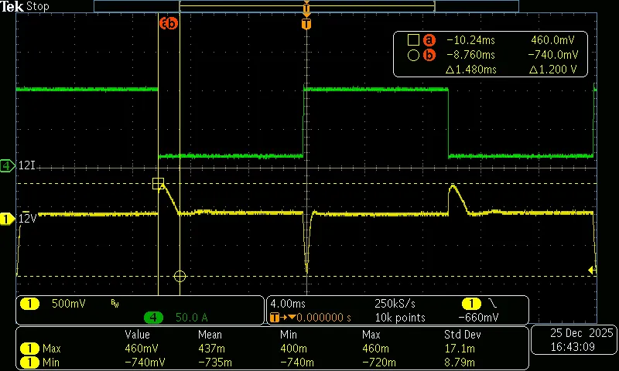619x371 pixels.
Task: Click the delta time Δ1.480ms readout
Action: point(470,70)
